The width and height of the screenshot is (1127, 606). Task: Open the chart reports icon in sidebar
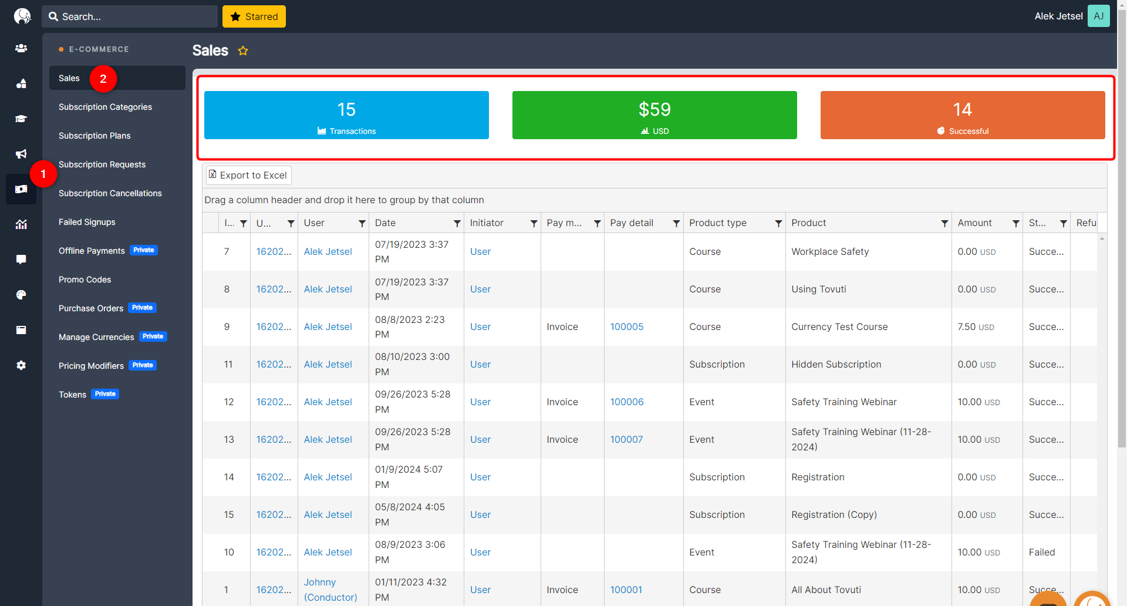21,224
